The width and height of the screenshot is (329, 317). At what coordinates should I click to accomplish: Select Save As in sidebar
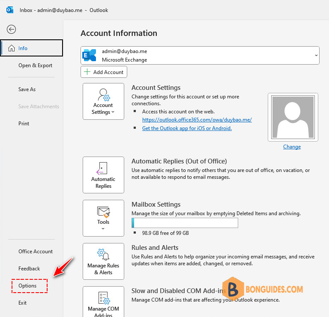(x=27, y=89)
